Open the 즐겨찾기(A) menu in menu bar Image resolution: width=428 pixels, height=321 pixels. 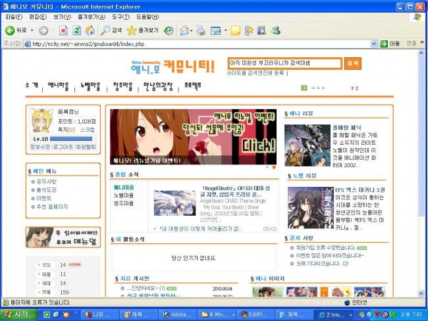(92, 16)
